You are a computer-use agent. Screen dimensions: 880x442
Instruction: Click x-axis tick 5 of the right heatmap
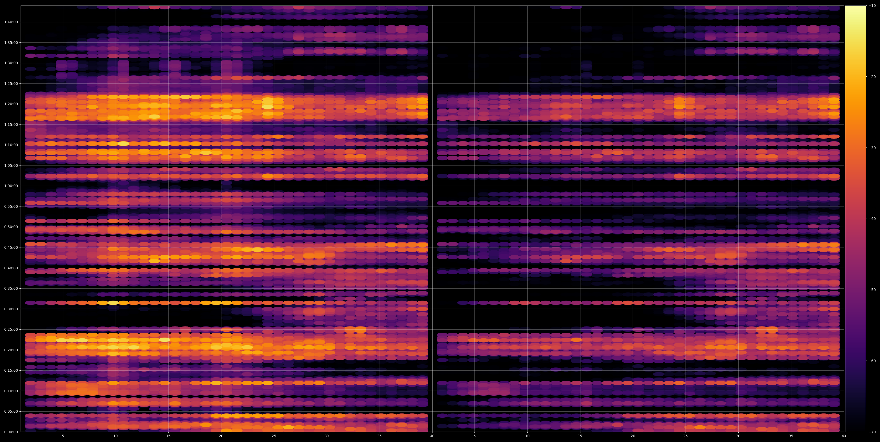coord(474,436)
